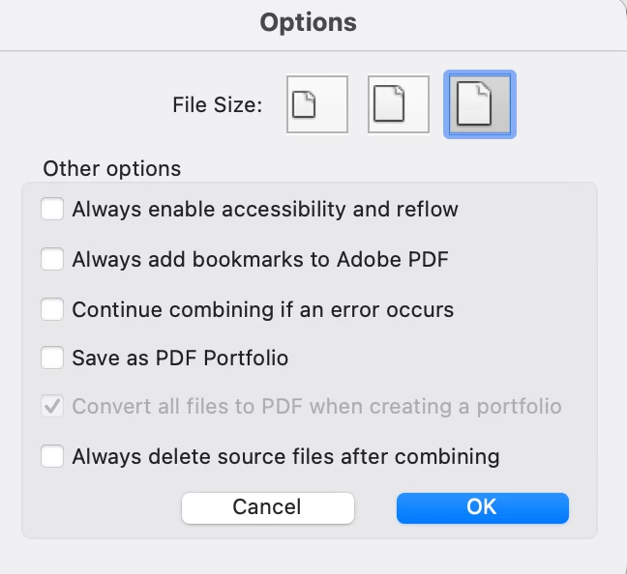Enable the accessibility and reflow checkbox

(x=52, y=209)
